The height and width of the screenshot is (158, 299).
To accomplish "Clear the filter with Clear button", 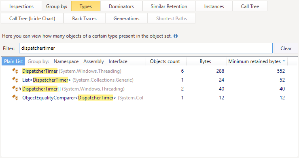I will pyautogui.click(x=286, y=48).
